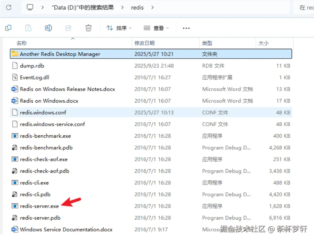This screenshot has width=314, height=240.
Task: Select file name "redis-check-aof.pdb"
Action: coord(45,171)
